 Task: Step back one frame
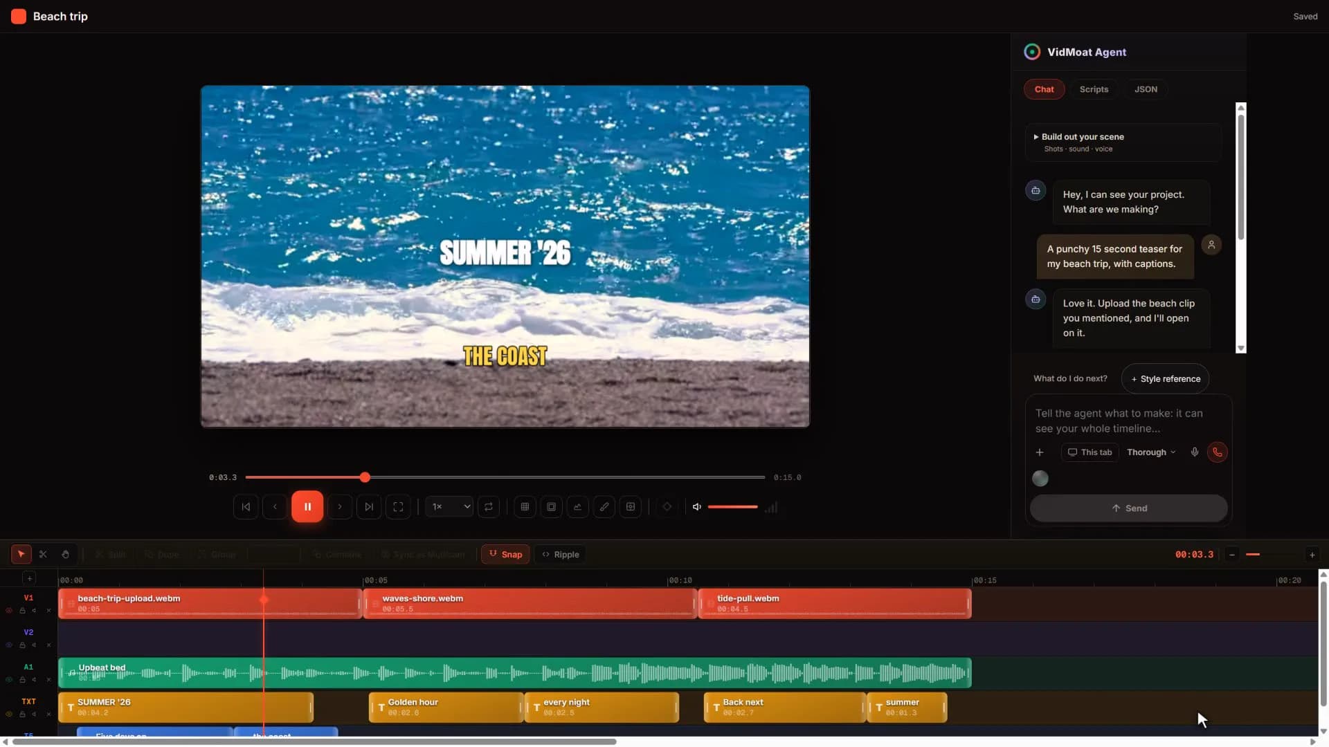click(275, 506)
